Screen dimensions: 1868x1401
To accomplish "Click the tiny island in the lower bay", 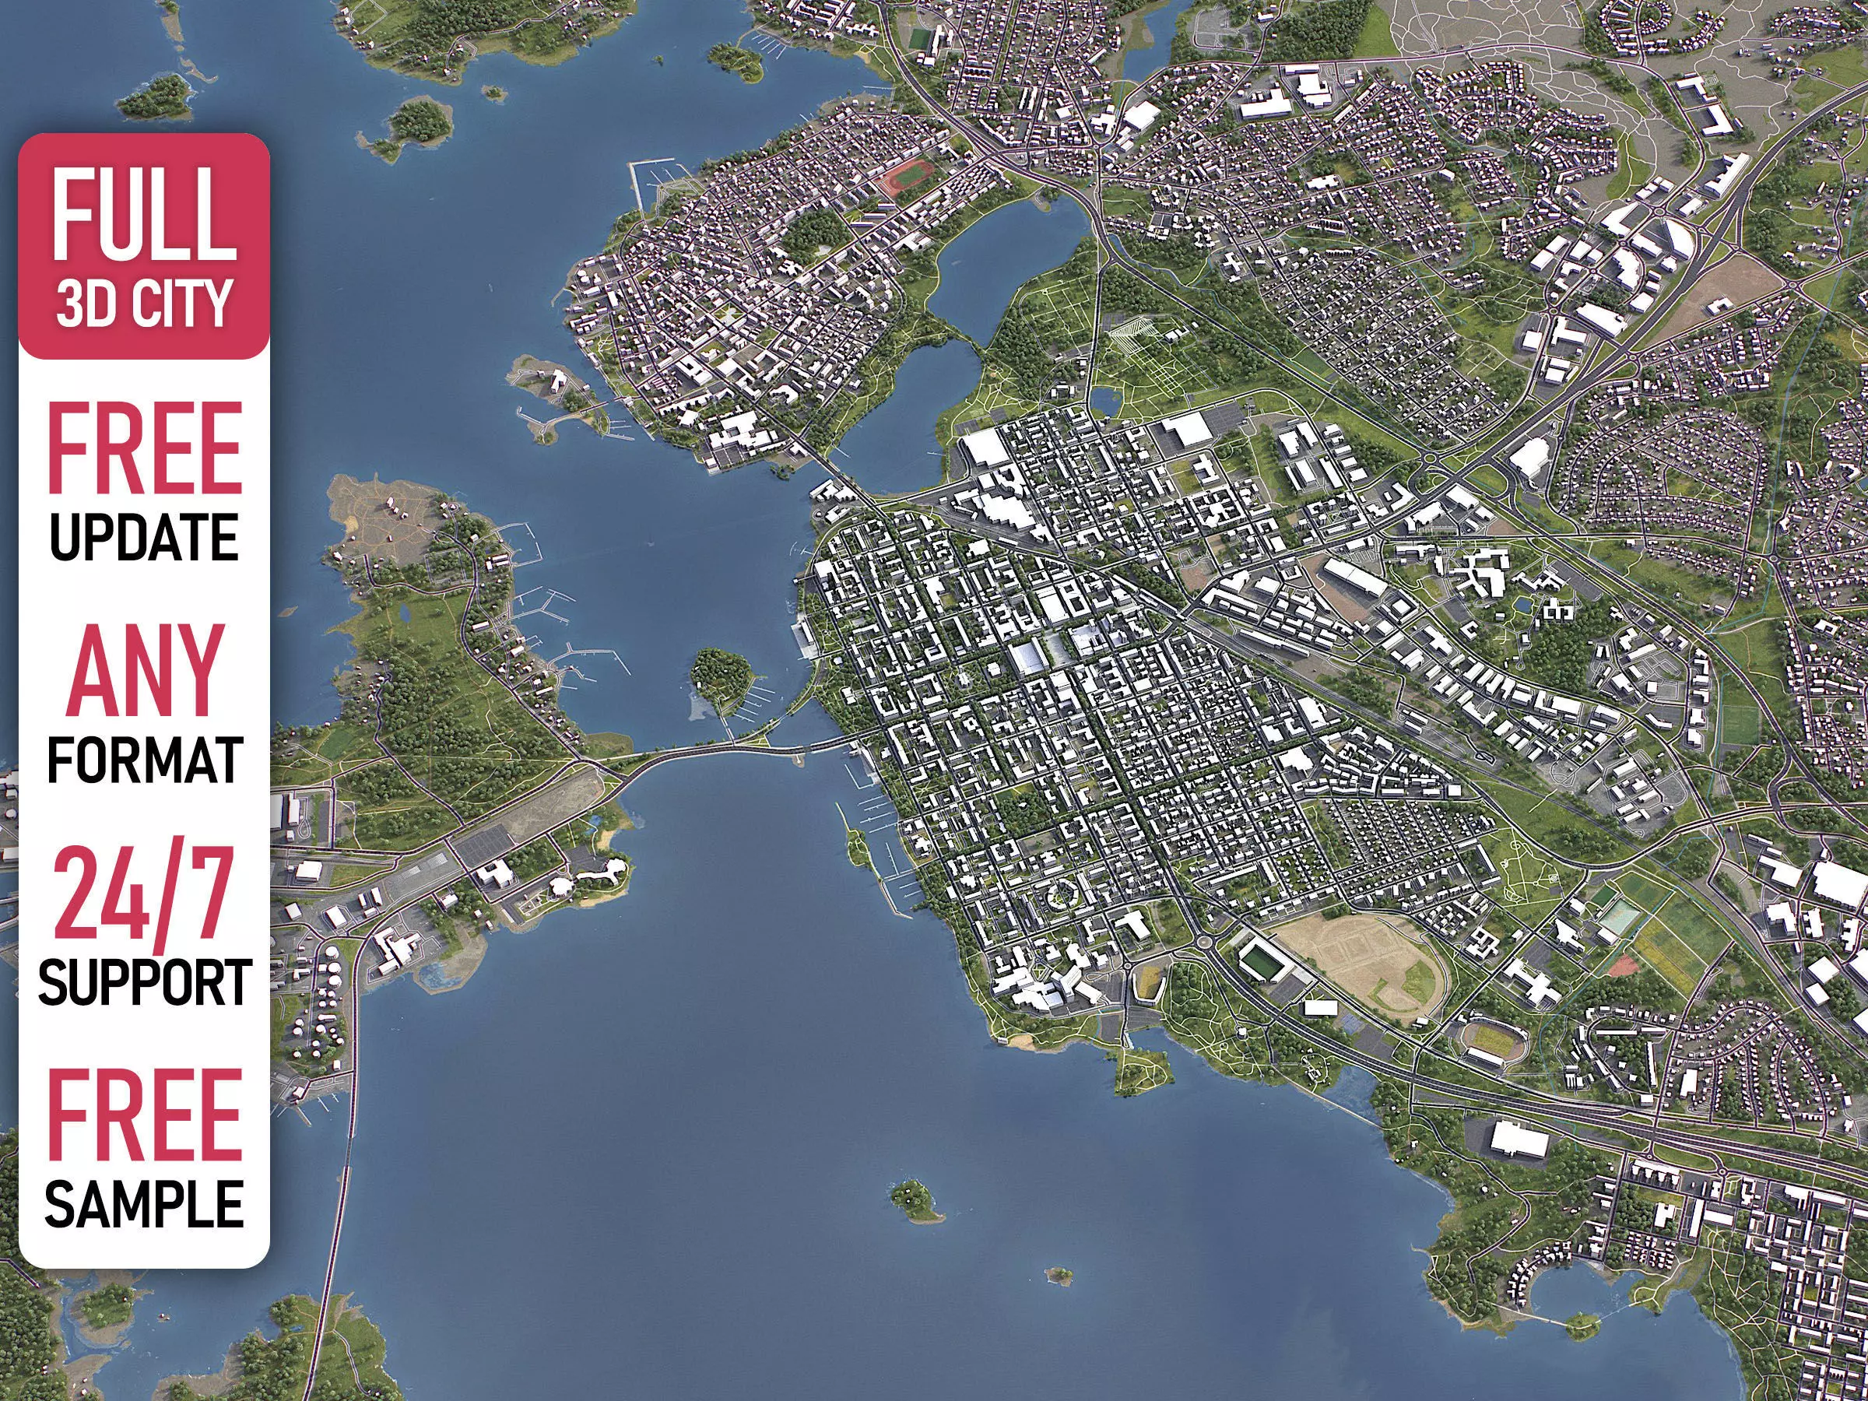I will [x=1058, y=1275].
